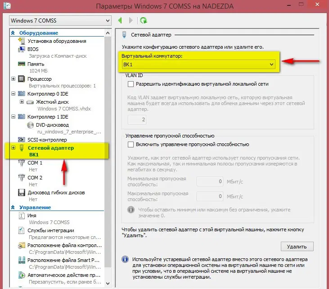Click the hard disk icon (Жесткий диск)
This screenshot has height=289, width=329.
coord(30,102)
